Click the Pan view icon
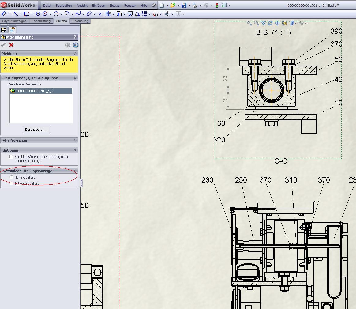356x309 pixels. pyautogui.click(x=277, y=23)
